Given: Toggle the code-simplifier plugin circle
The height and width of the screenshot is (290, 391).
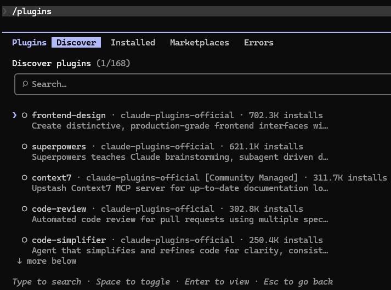Looking at the screenshot, I should tap(25, 240).
